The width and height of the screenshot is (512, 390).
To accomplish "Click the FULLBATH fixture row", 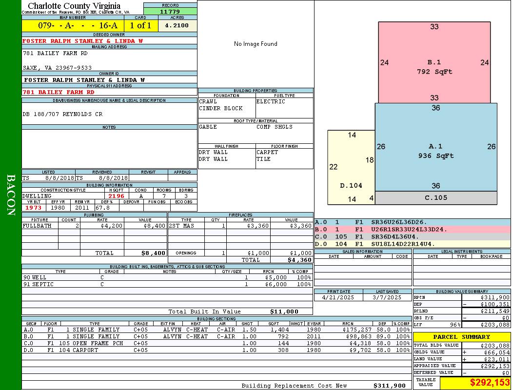I will pos(95,226).
